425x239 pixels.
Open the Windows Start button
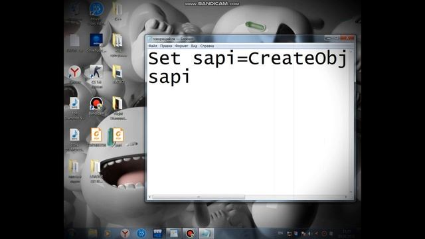72,233
